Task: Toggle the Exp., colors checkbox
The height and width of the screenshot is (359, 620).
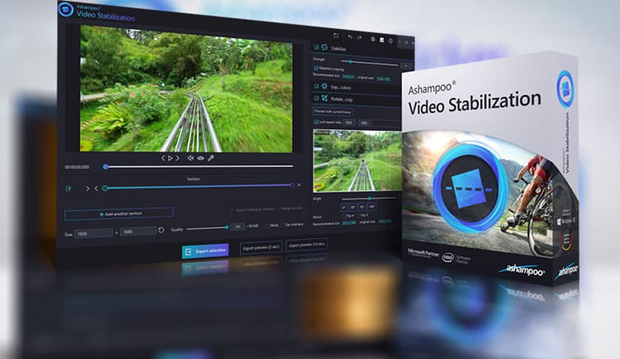Action: tap(316, 86)
